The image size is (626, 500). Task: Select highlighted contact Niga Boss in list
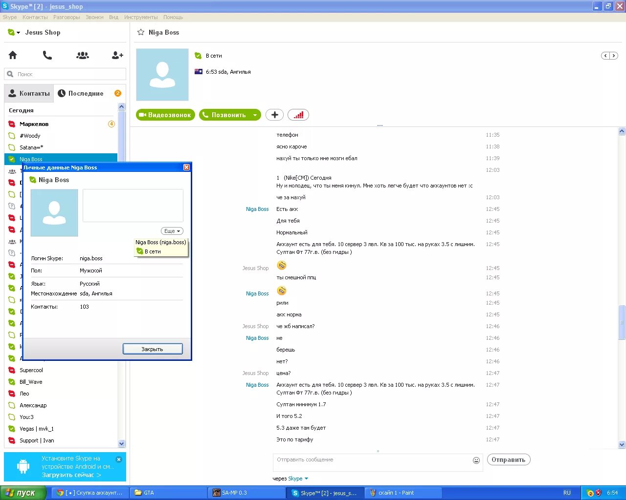(61, 158)
